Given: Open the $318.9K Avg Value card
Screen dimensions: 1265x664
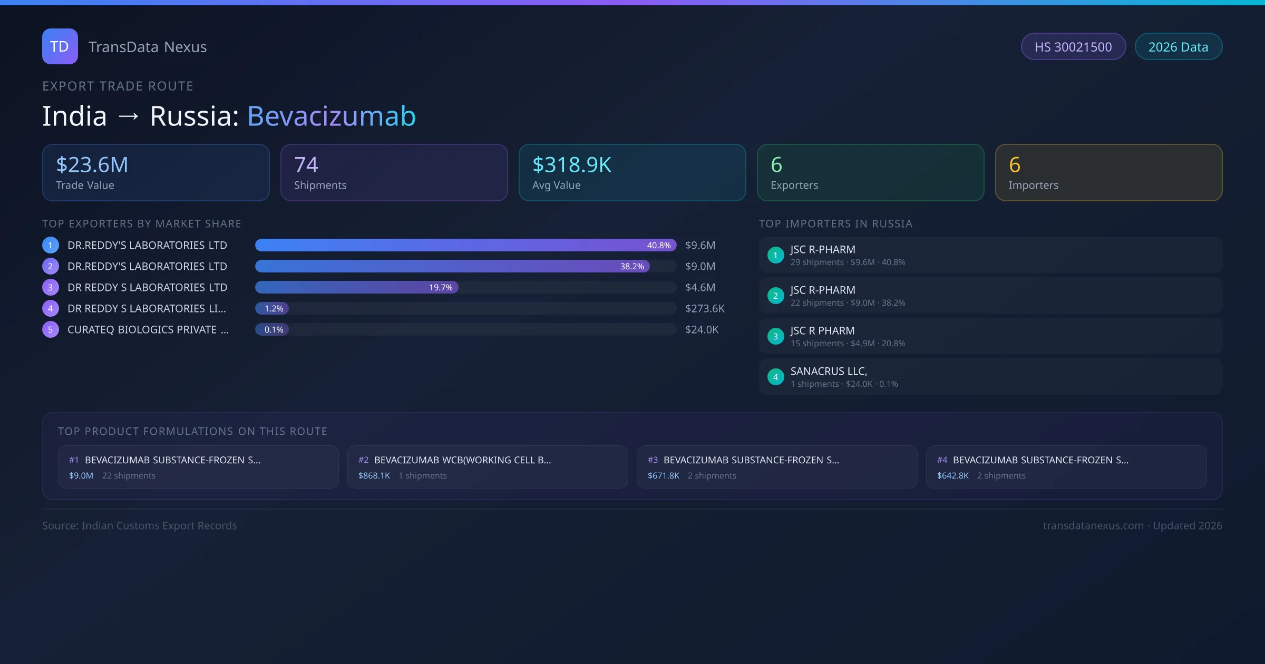Looking at the screenshot, I should point(632,173).
